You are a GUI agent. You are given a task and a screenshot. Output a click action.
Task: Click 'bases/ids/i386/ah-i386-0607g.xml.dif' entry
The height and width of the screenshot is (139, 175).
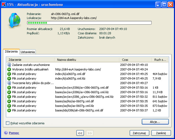tap(79, 110)
